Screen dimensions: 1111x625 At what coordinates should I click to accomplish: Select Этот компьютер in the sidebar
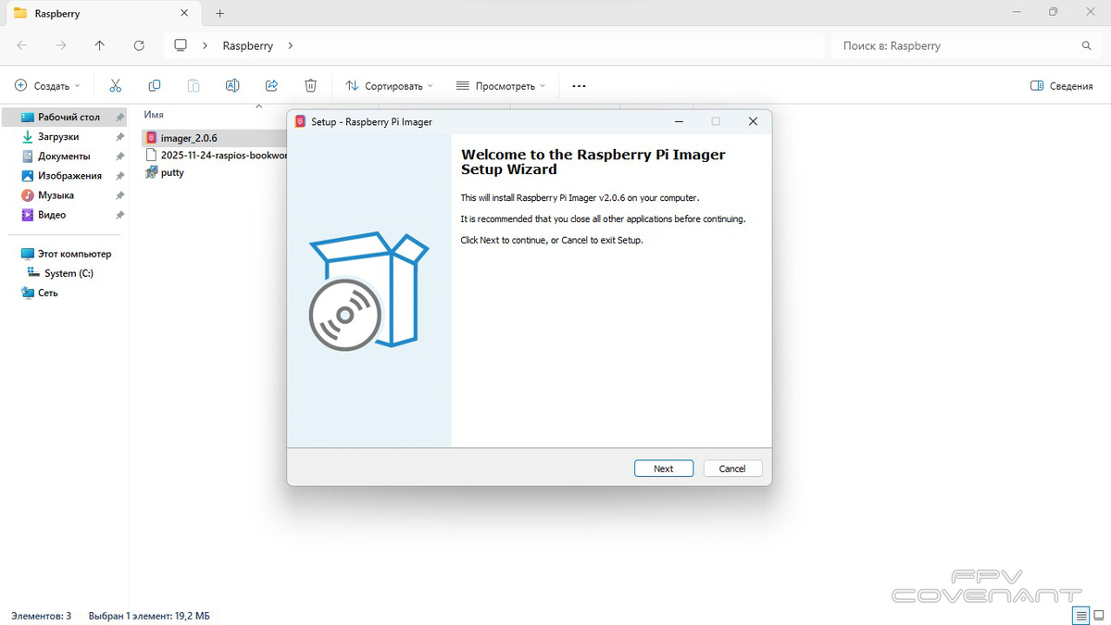pos(65,254)
